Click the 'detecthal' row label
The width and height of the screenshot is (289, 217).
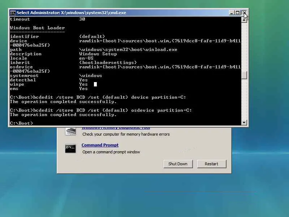pyautogui.click(x=23, y=80)
